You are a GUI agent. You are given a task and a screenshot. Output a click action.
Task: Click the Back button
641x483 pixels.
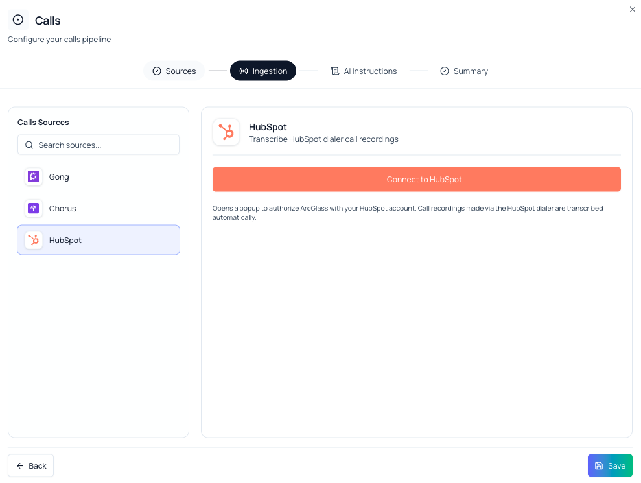(x=30, y=466)
